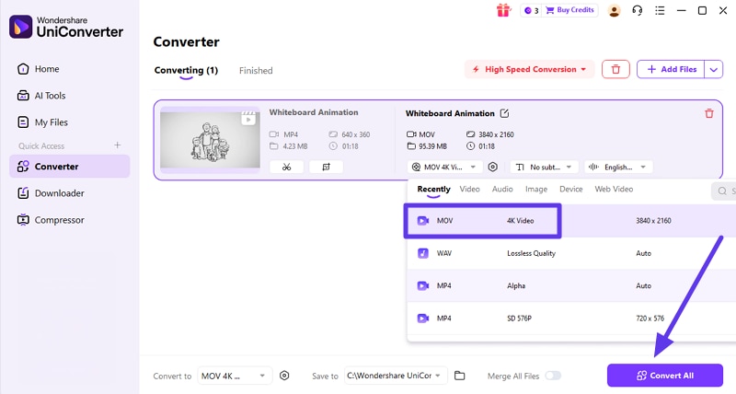Open the headset support icon
Viewport: 736px width, 394px height.
click(x=637, y=10)
